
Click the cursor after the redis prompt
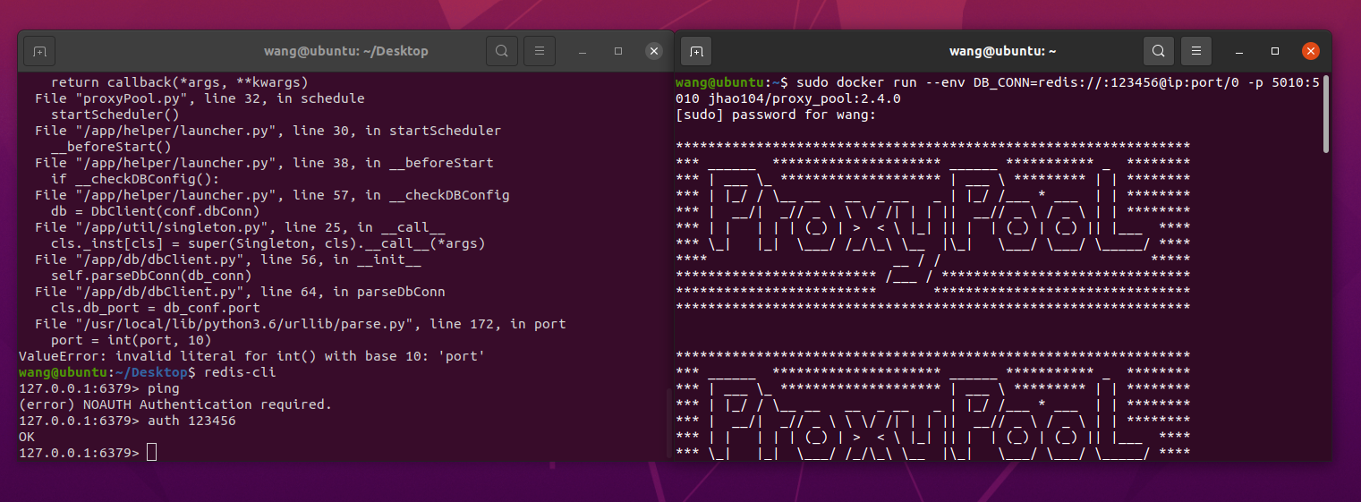(x=151, y=453)
